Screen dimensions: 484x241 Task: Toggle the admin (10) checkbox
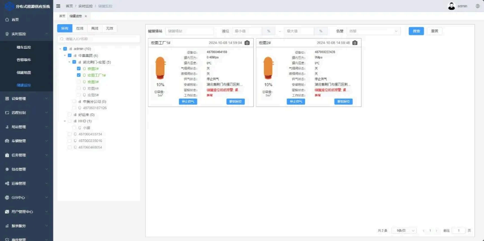tap(65, 49)
